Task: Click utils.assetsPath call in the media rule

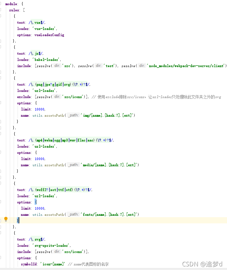Action: pos(48,165)
